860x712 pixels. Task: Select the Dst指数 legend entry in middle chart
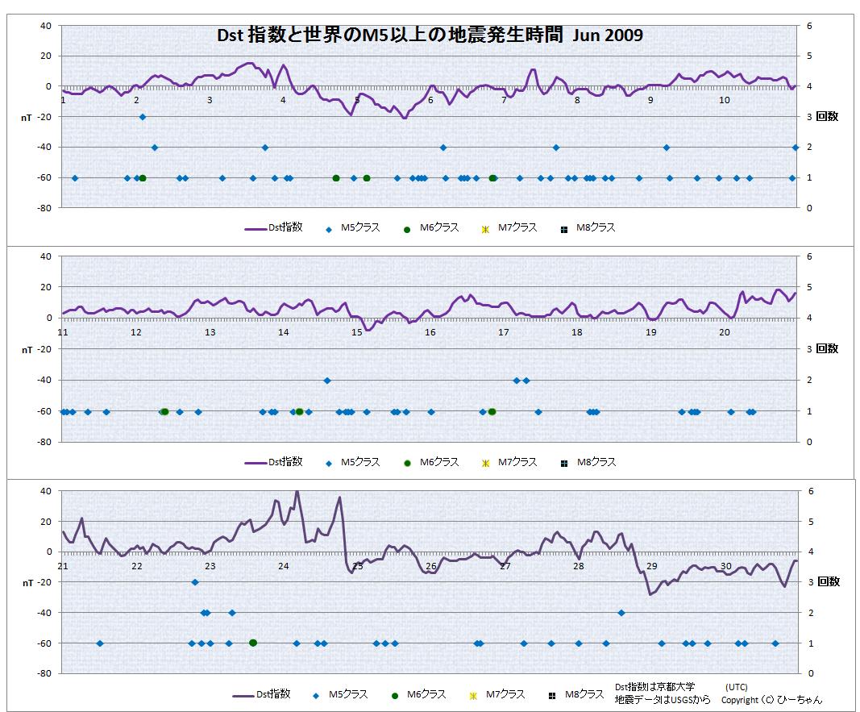(x=274, y=462)
